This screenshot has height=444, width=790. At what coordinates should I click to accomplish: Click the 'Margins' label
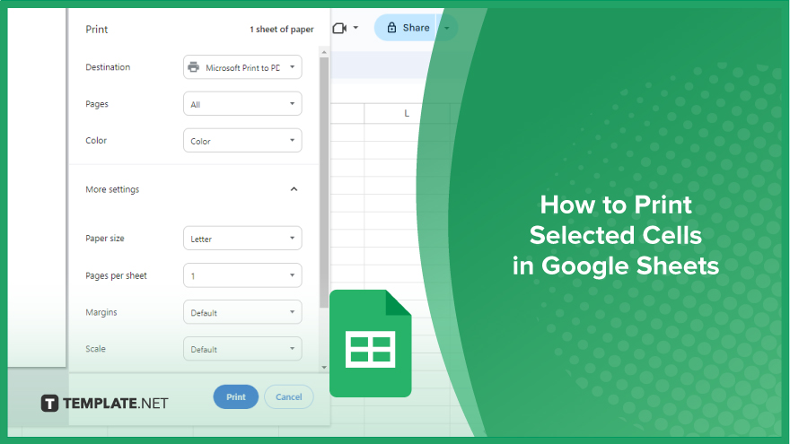[x=101, y=312]
